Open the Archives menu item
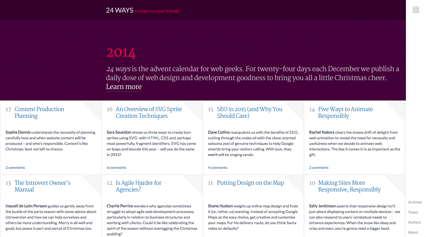 [415, 202]
